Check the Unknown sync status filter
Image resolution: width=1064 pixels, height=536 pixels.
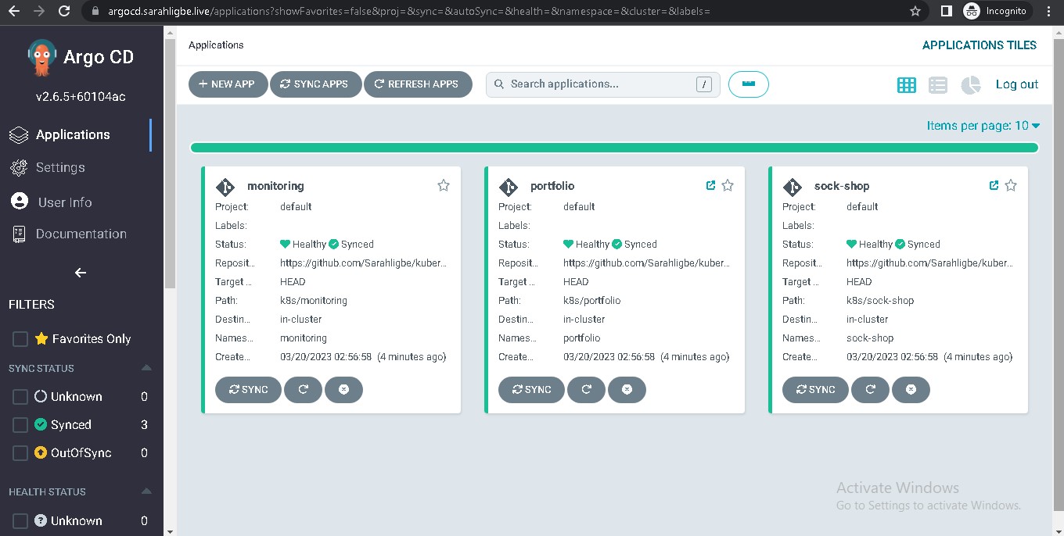20,397
